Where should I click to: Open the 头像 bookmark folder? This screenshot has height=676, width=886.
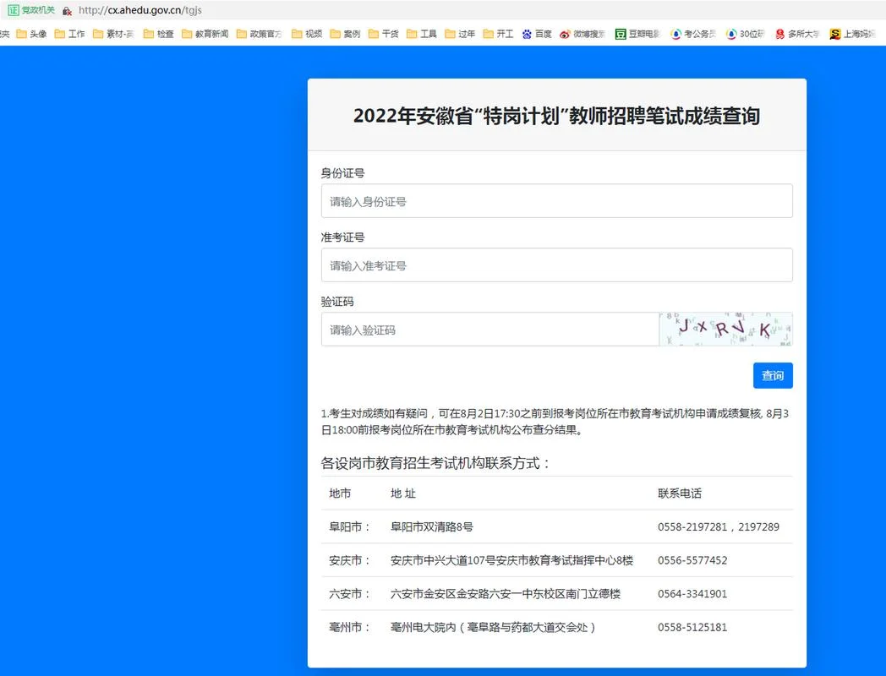tap(31, 34)
